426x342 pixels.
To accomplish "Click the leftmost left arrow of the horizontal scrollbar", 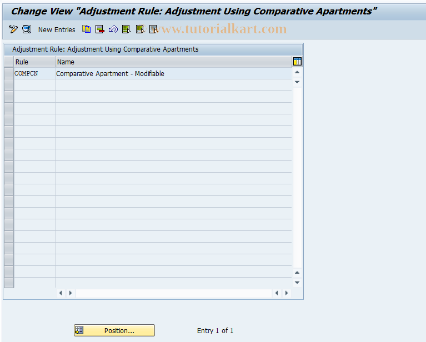I will 61,293.
